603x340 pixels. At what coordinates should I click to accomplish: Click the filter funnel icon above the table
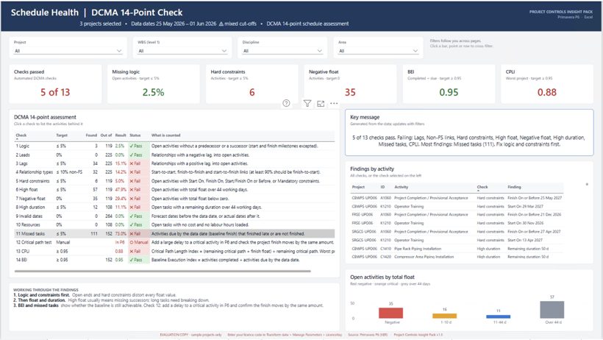[307, 103]
